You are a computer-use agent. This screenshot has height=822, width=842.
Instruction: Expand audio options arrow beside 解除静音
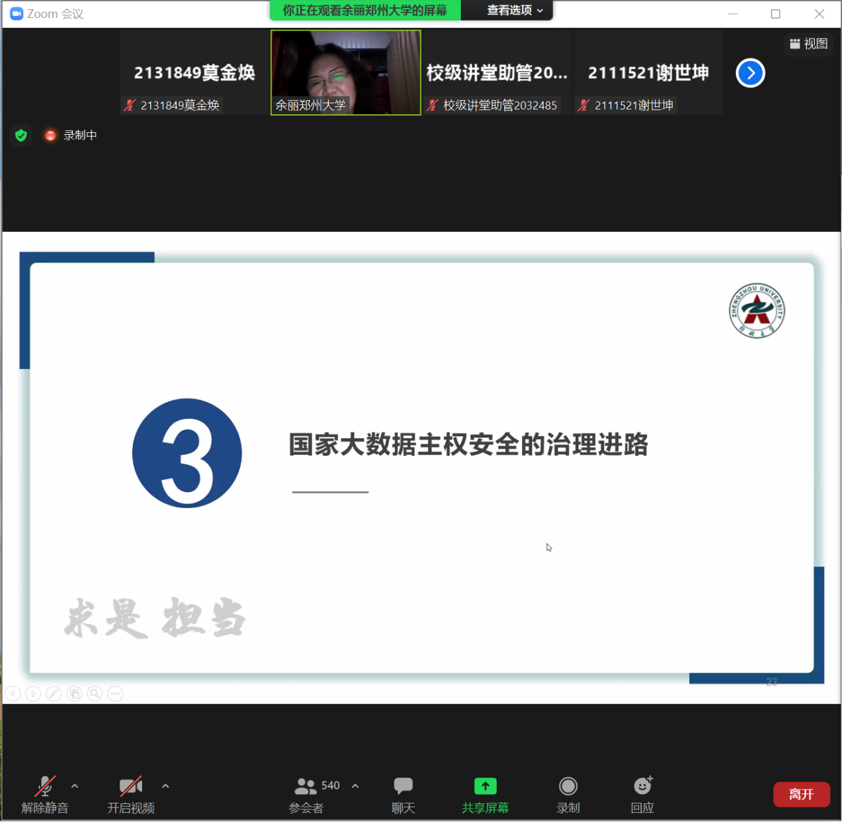pos(75,786)
